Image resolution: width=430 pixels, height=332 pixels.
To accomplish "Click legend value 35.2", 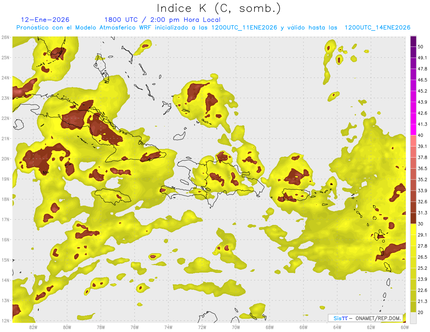I will click(422, 180).
